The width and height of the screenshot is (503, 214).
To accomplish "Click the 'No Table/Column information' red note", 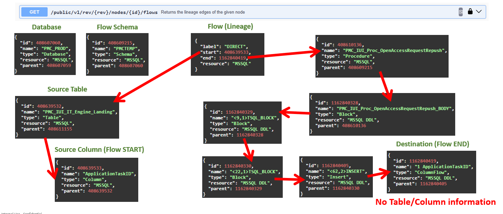I will [435, 202].
